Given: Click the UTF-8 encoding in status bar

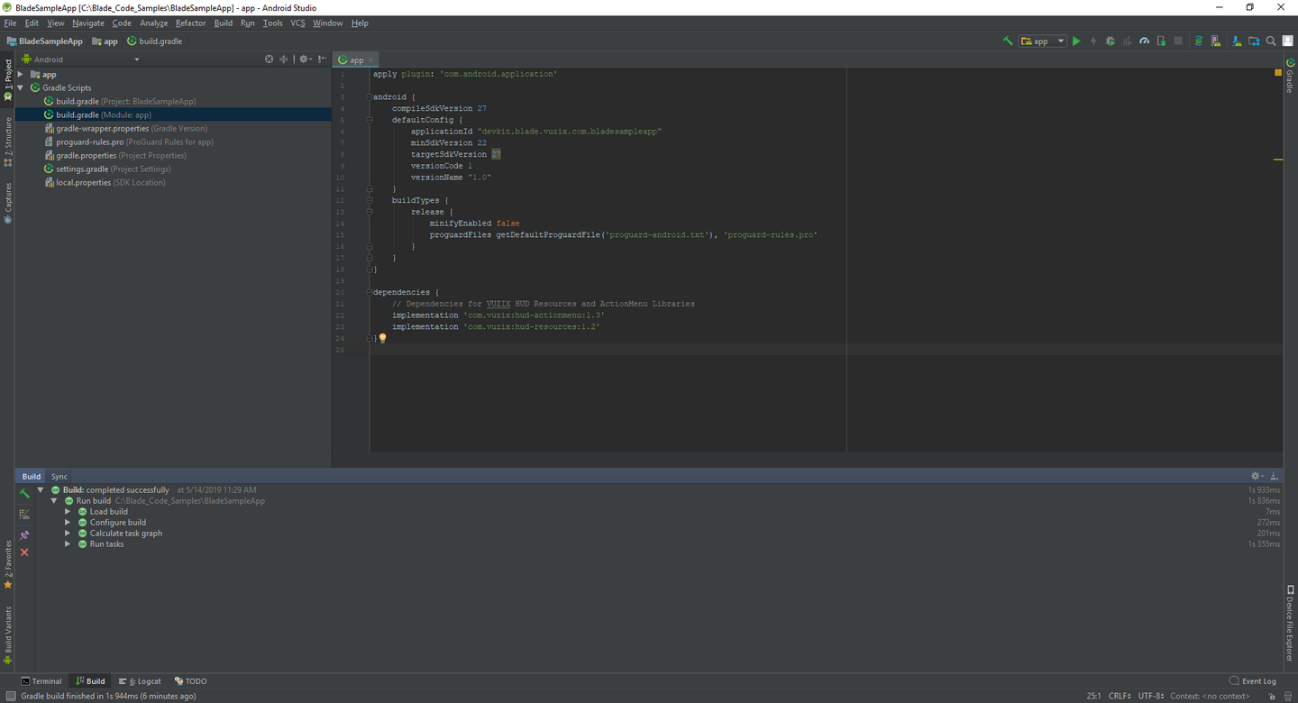Looking at the screenshot, I should 1151,696.
